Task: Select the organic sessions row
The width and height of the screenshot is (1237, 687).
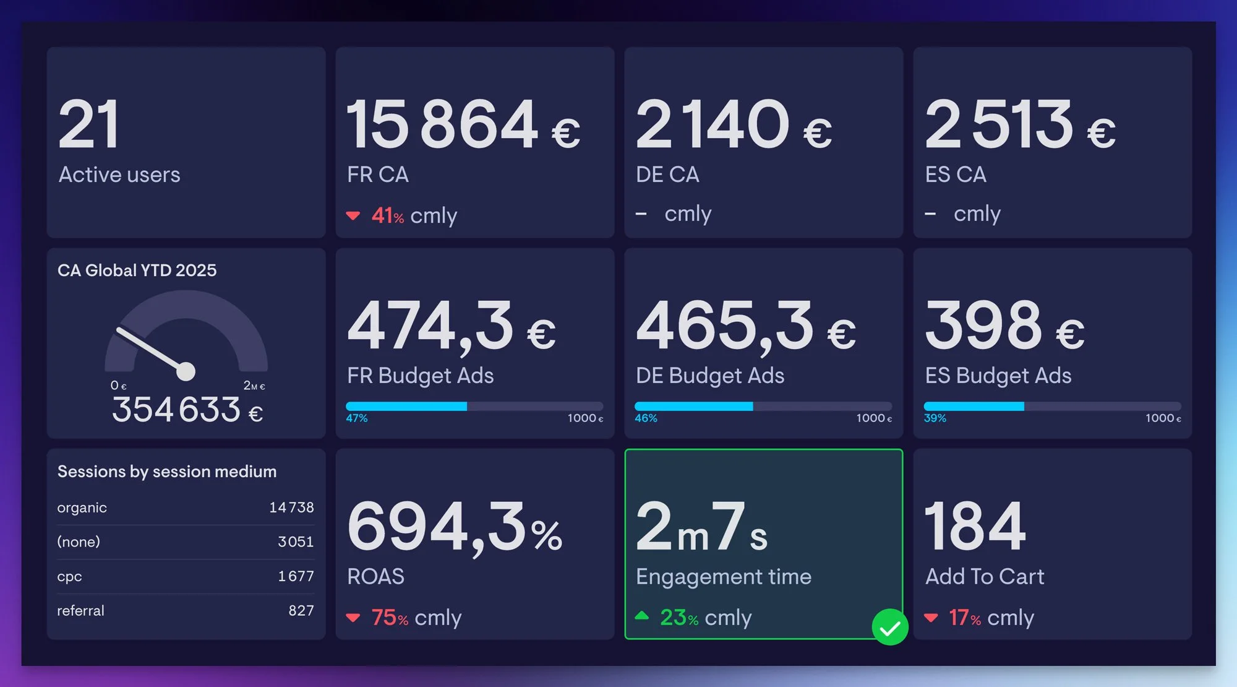Action: [x=186, y=508]
